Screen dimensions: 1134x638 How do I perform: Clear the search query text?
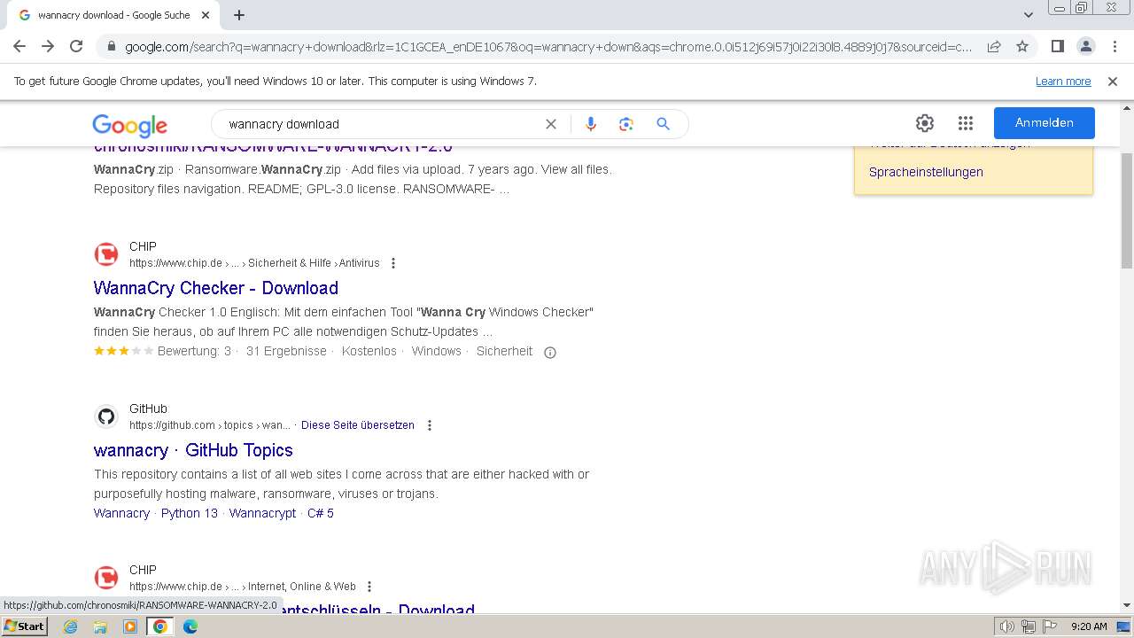pos(551,124)
